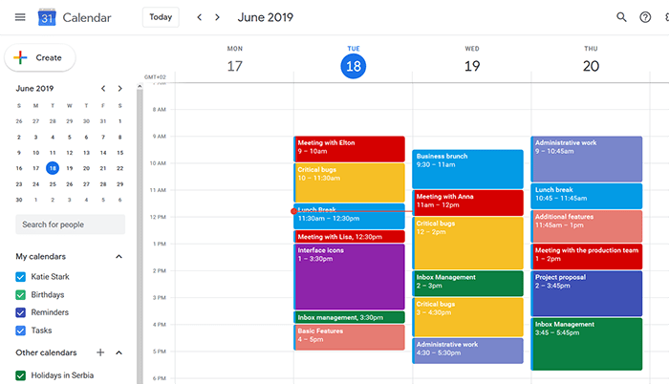The height and width of the screenshot is (384, 669).
Task: Open Lunch Break 11:30am event on Tuesday
Action: 349,218
